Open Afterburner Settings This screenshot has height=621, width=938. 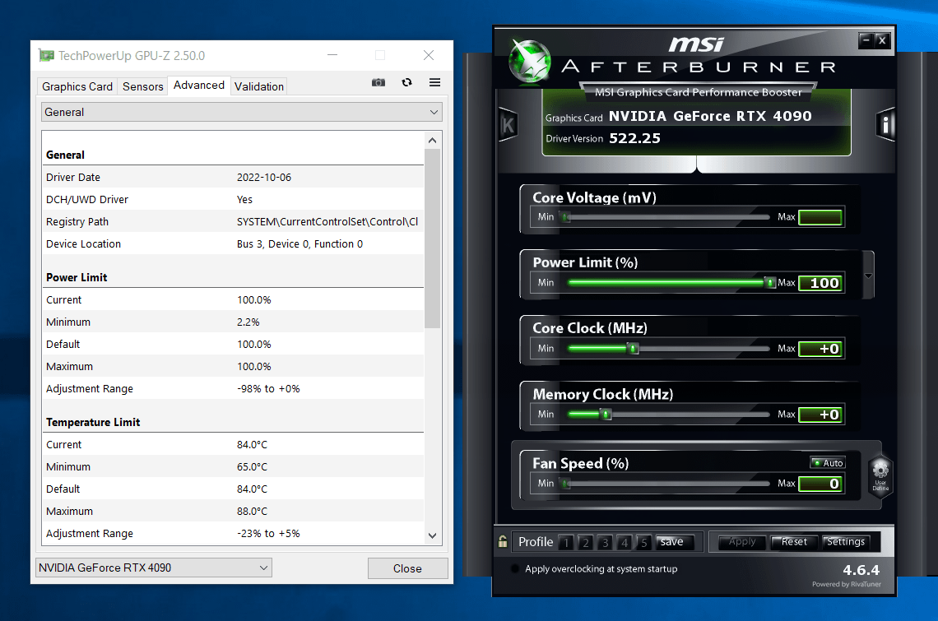click(846, 542)
